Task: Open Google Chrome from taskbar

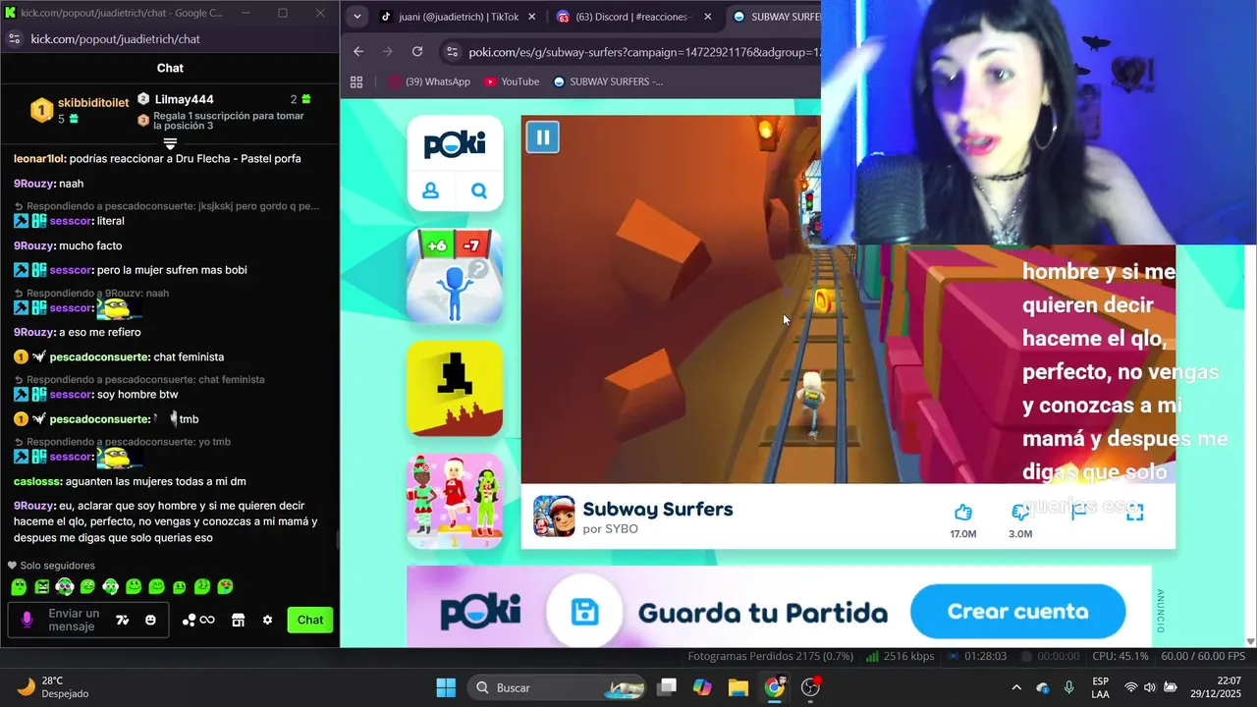Action: coord(775,687)
